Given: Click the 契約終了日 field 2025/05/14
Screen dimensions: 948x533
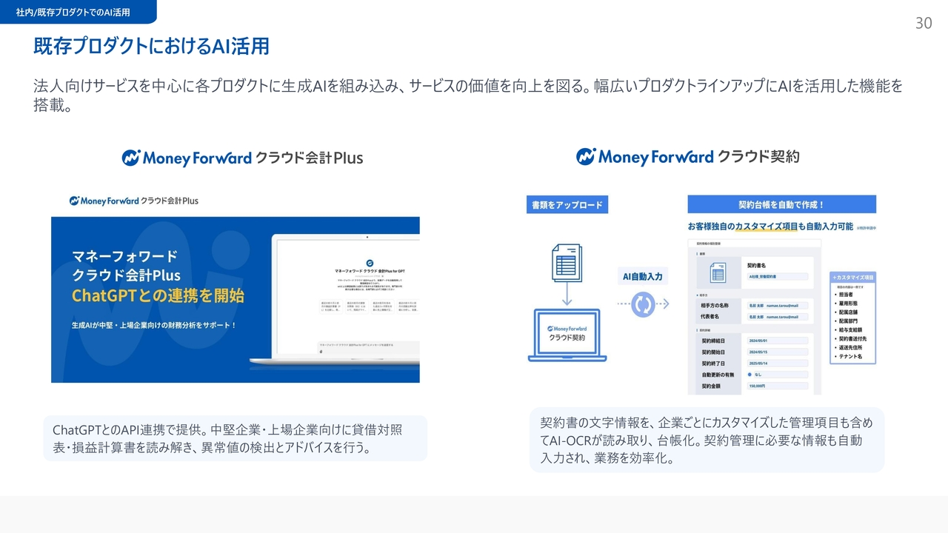Looking at the screenshot, I should tap(777, 363).
